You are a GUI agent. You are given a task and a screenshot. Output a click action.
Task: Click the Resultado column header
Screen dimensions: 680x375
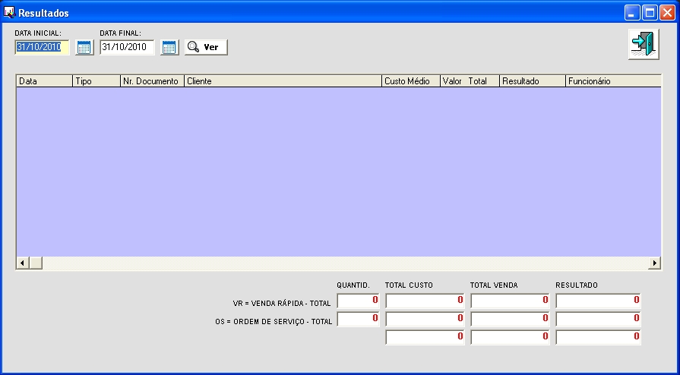tap(531, 80)
